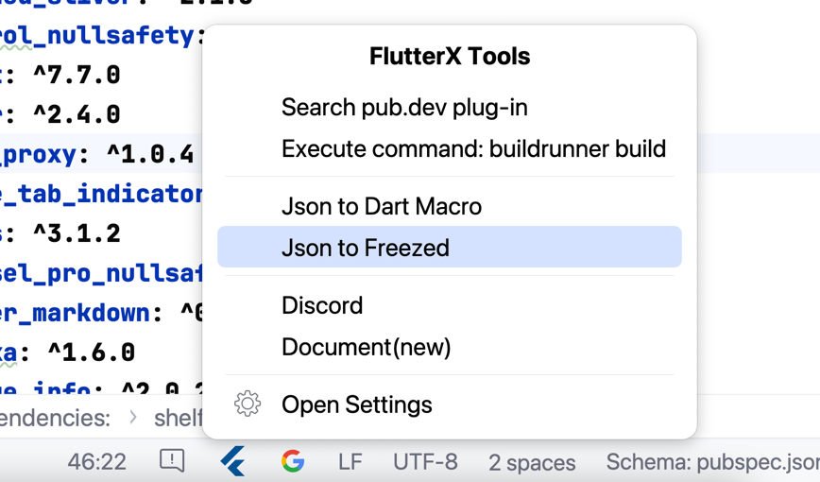Open the Discord link in FlutterX Tools
The image size is (820, 482).
(322, 305)
